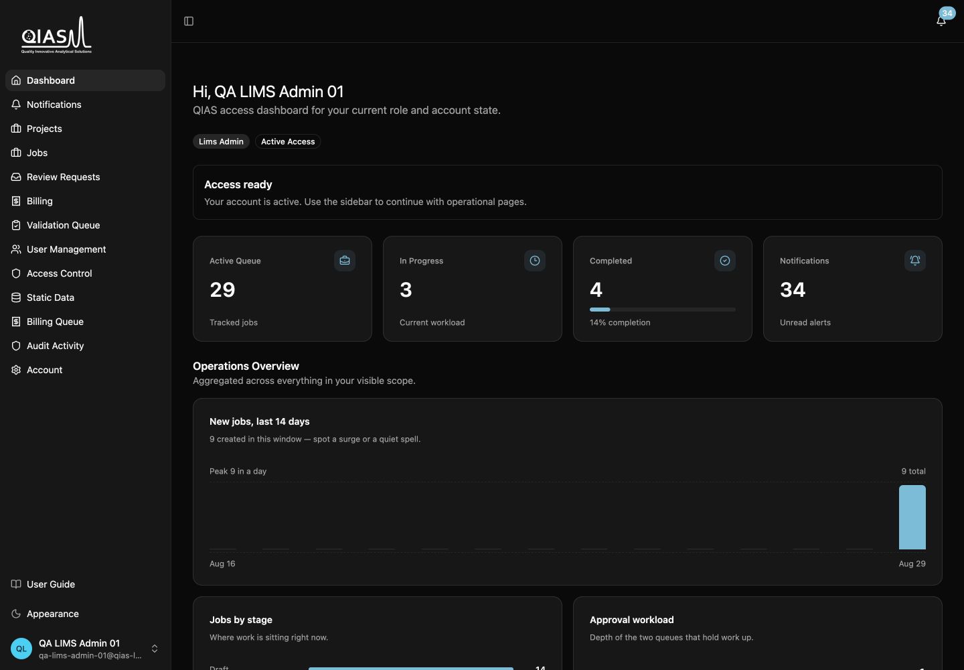Screen dimensions: 964x670
Task: Click the Notifications card bell icon
Action: pyautogui.click(x=915, y=261)
